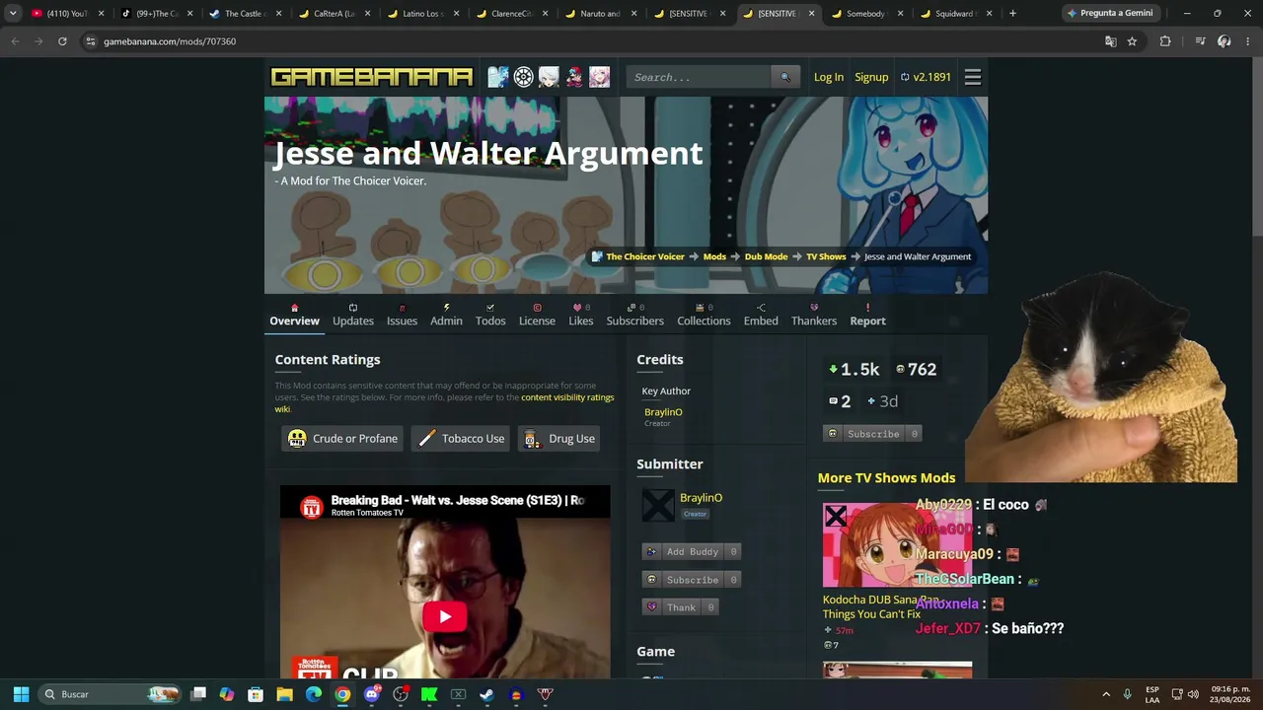Open the pink-haired character game shortcut in the site header
The height and width of the screenshot is (710, 1263).
(600, 77)
